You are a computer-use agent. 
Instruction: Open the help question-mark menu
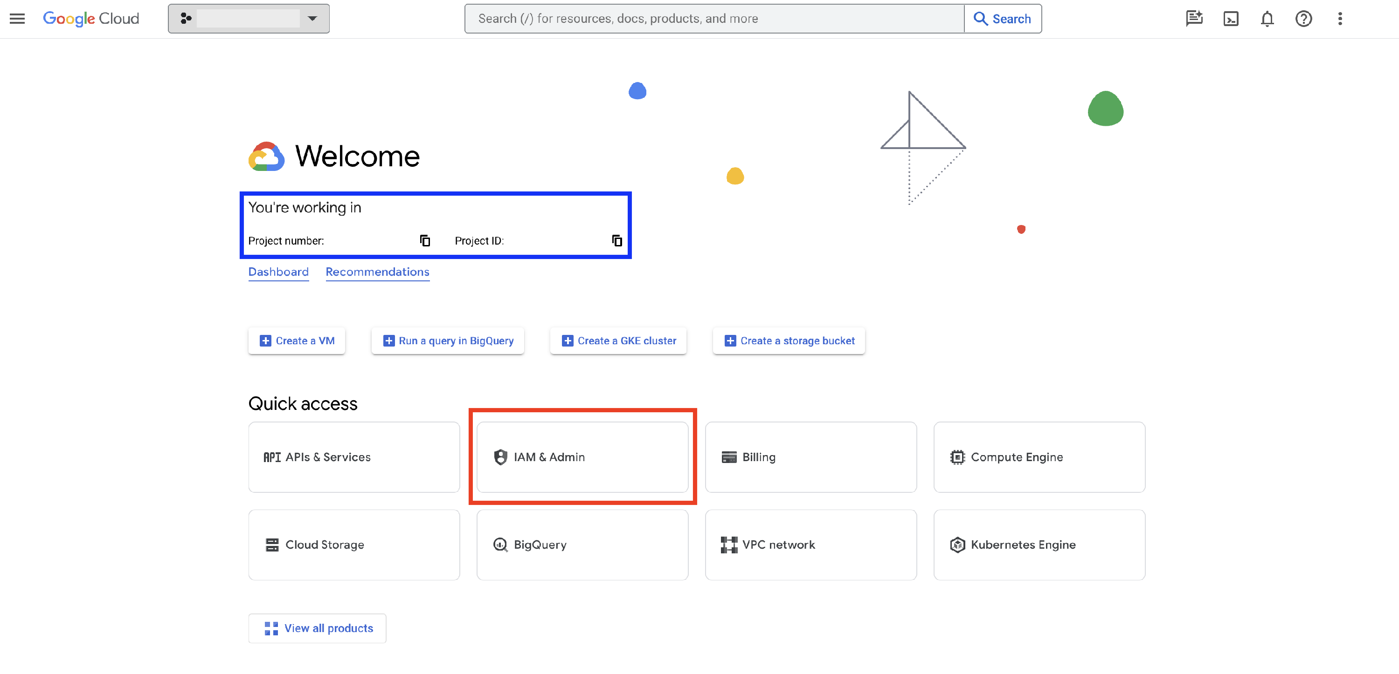tap(1303, 19)
